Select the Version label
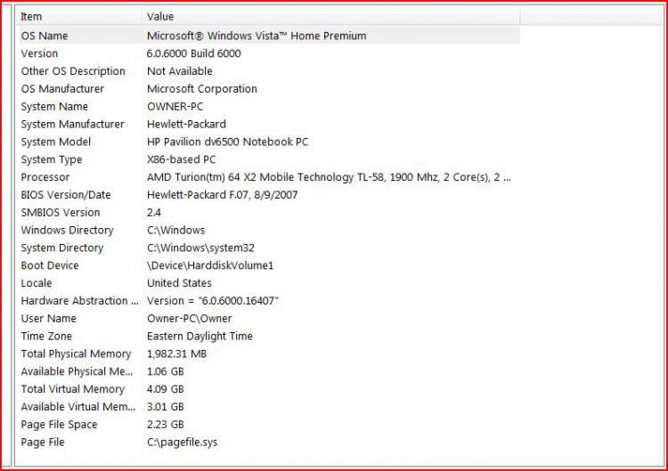Viewport: 668px width, 471px height. [x=39, y=53]
